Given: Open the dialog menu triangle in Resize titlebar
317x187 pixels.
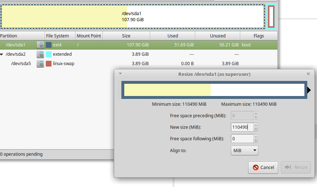Looking at the screenshot, I should [x=120, y=74].
